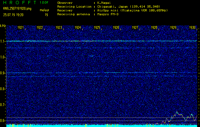This screenshot has height=127, width=200.
Task: Click the signal line at 0.9 kHz
Action: [x=102, y=73]
